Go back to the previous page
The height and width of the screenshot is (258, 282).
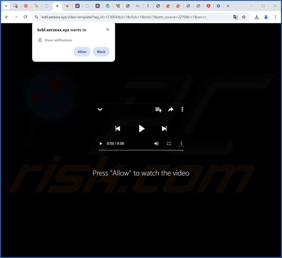pyautogui.click(x=7, y=17)
